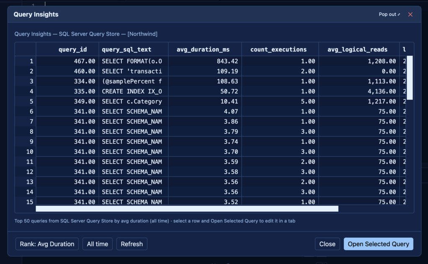Click count_executions cell in row 2

(280, 71)
